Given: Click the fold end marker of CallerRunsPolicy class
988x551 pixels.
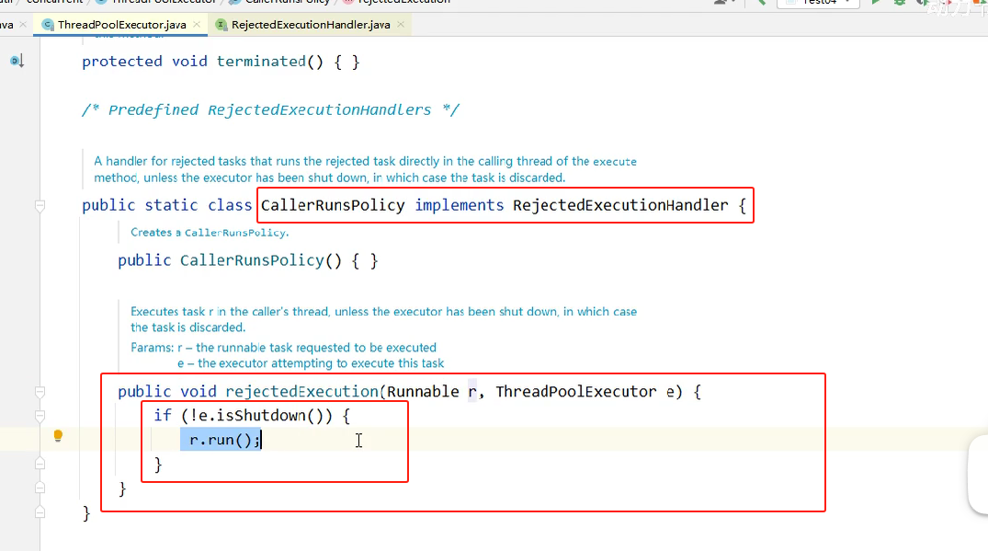Looking at the screenshot, I should 40,512.
